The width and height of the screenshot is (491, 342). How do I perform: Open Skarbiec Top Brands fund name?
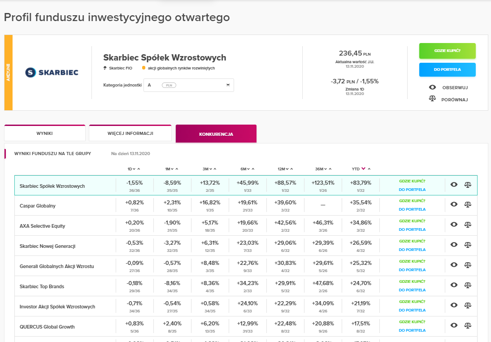(42, 286)
